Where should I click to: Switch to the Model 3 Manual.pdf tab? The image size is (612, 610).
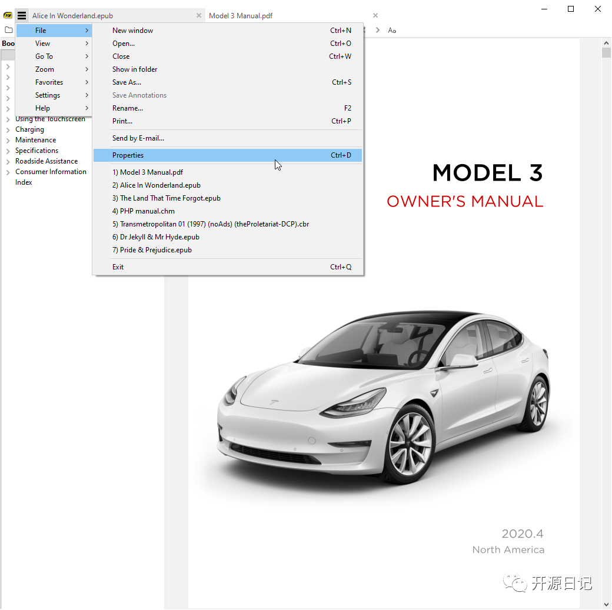tap(241, 15)
